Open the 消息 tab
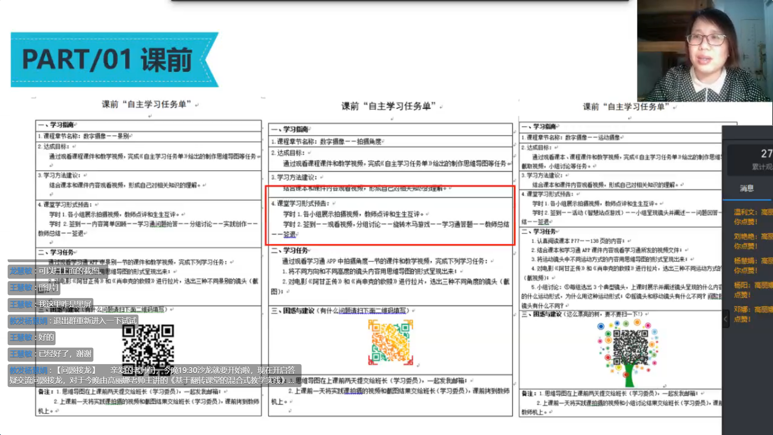The height and width of the screenshot is (435, 773). pos(747,188)
